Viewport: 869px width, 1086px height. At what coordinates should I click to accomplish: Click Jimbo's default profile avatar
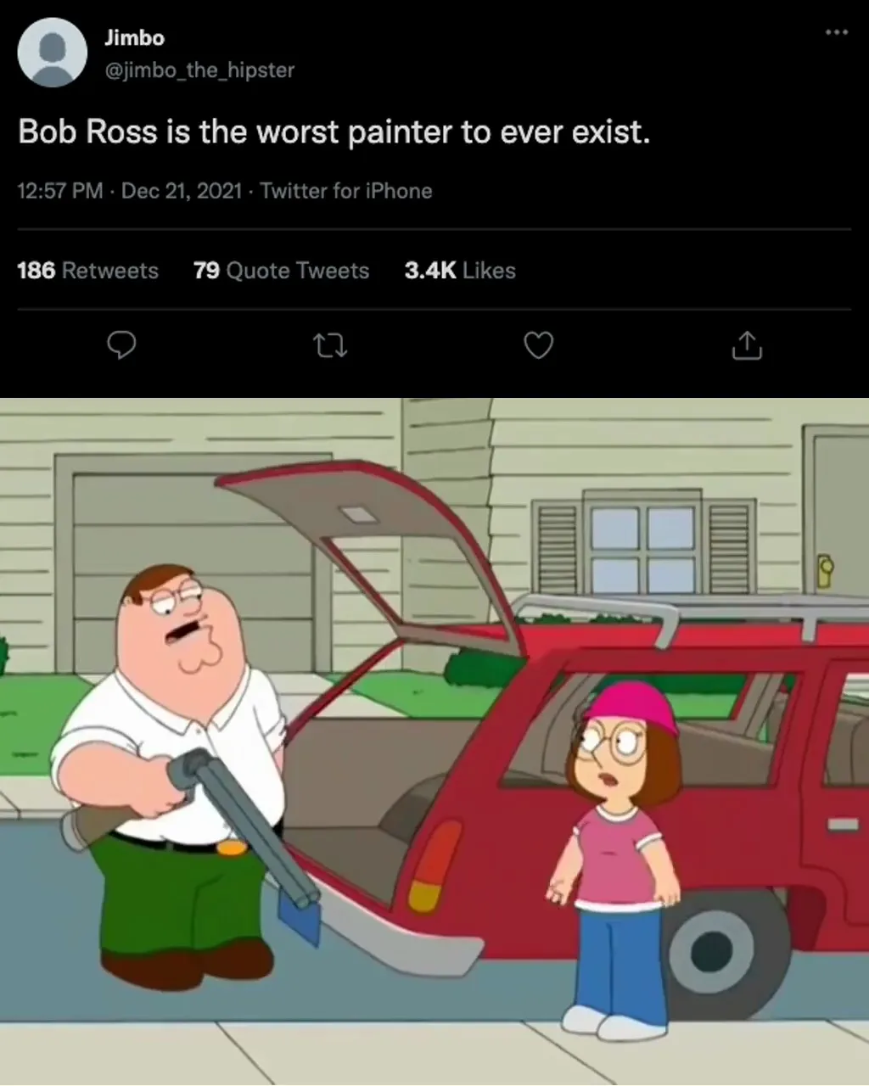click(x=52, y=53)
